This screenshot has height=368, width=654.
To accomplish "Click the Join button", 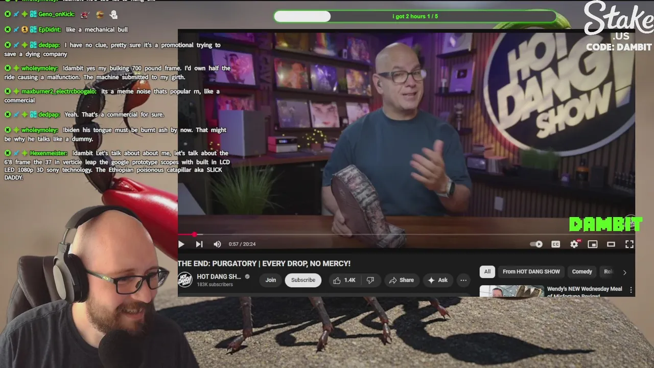I will click(271, 280).
